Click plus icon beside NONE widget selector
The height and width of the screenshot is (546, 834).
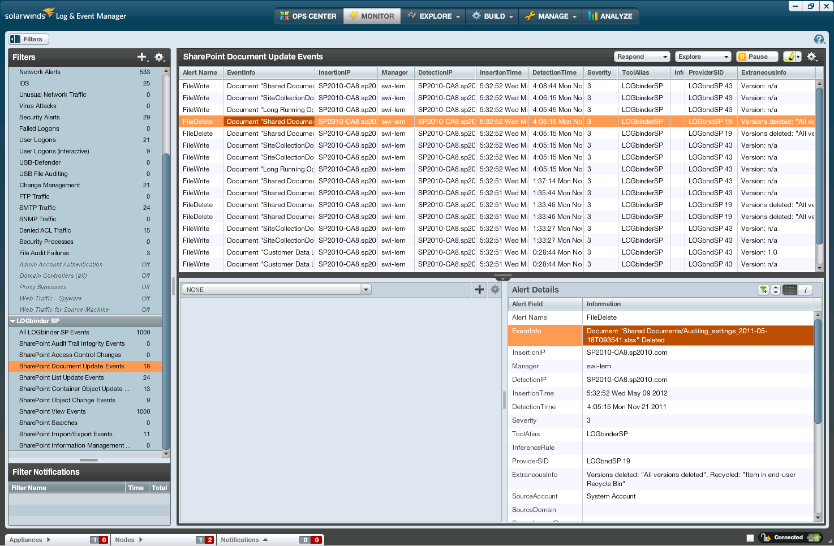pyautogui.click(x=479, y=289)
